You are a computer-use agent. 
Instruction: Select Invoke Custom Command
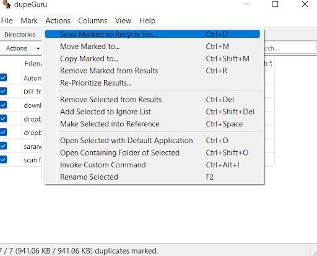(152, 165)
